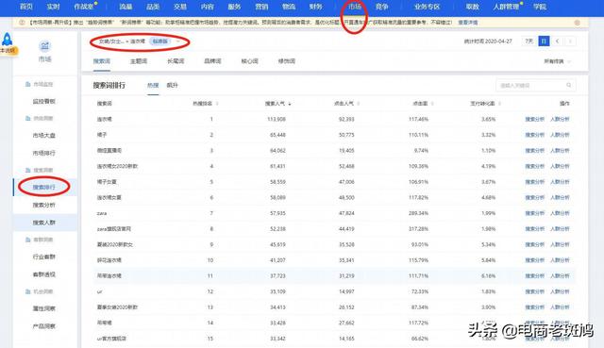Sort by 点击人气 column icon
This screenshot has width=604, height=348.
[359, 104]
